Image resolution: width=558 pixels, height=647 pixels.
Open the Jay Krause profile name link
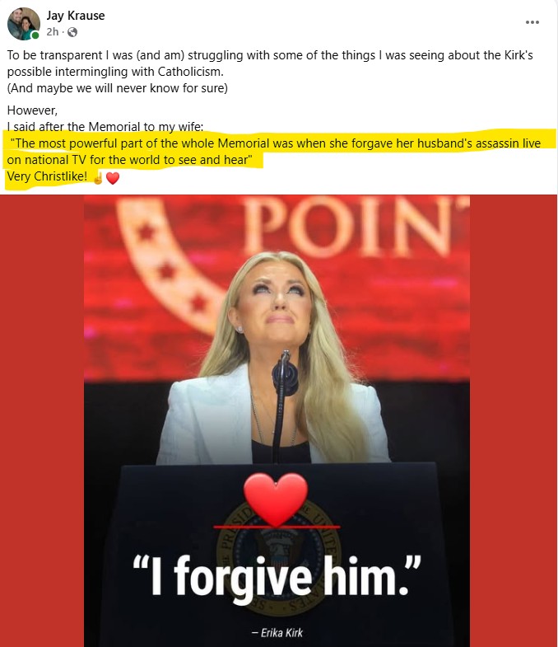[76, 16]
